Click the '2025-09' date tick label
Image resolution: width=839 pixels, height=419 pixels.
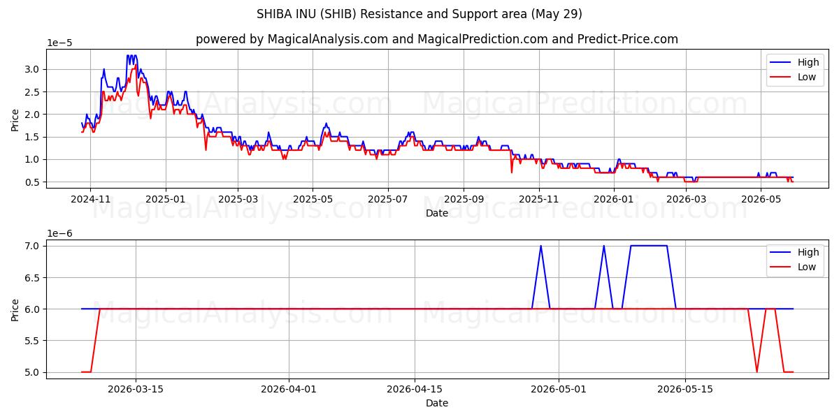464,200
